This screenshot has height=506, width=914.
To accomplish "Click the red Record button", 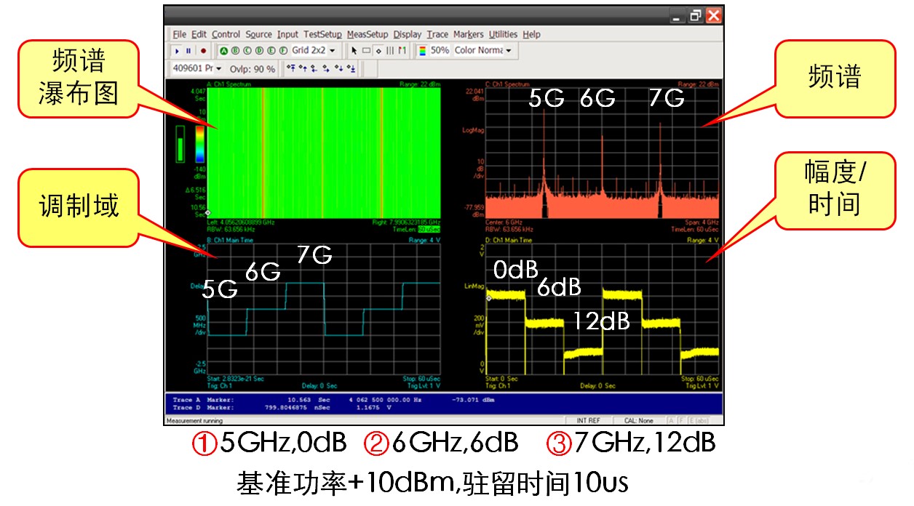I will point(203,51).
